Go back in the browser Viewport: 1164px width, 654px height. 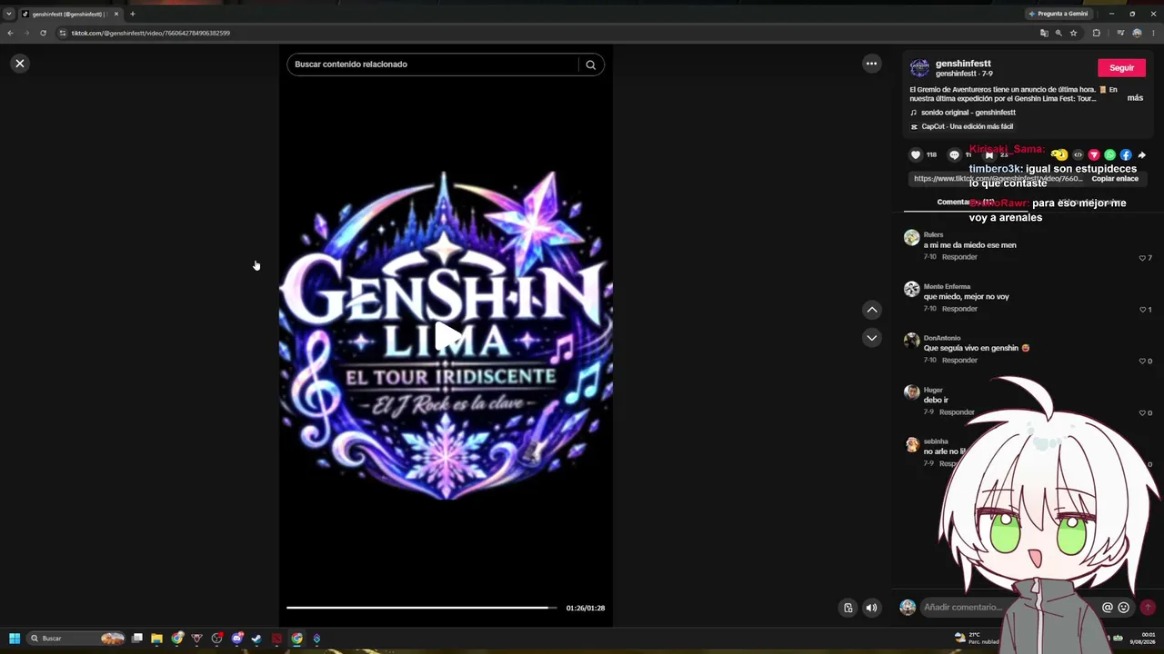coord(10,33)
